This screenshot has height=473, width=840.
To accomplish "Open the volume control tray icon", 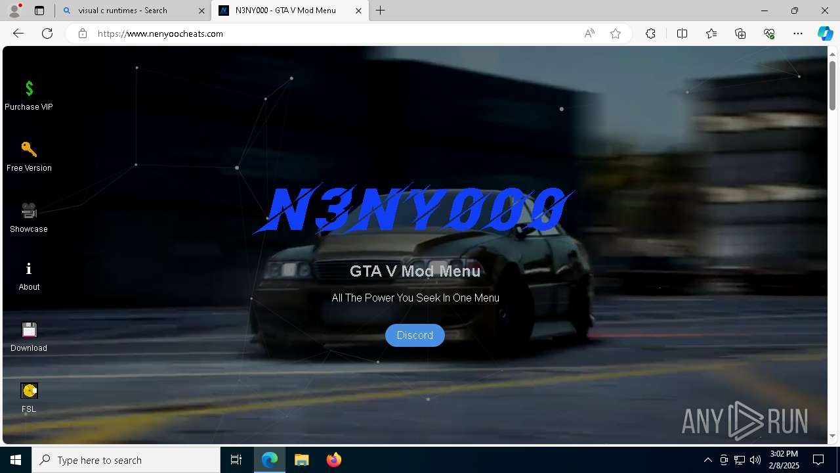I will [755, 460].
